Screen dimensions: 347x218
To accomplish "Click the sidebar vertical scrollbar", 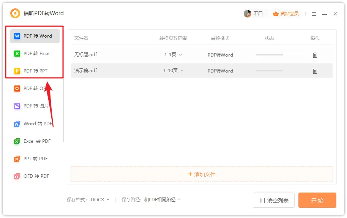I will [x=63, y=86].
